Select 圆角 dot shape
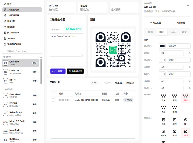 tap(174, 98)
